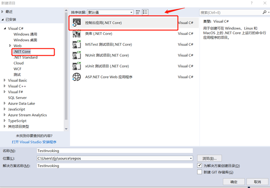Click the 确定 button
270x188 pixels.
[x=233, y=182]
